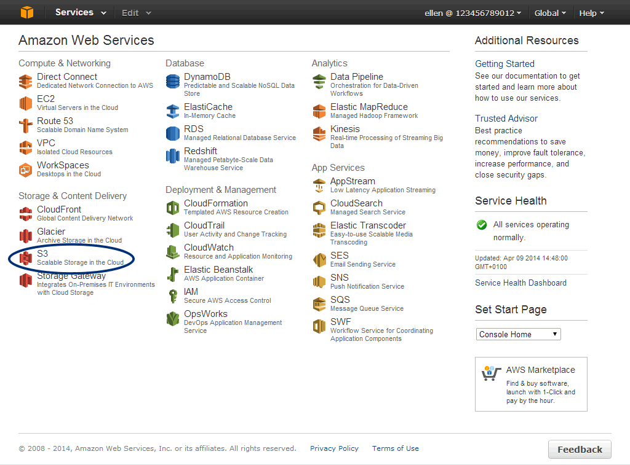The height and width of the screenshot is (465, 630).
Task: Click the IAM key icon
Action: 173,296
